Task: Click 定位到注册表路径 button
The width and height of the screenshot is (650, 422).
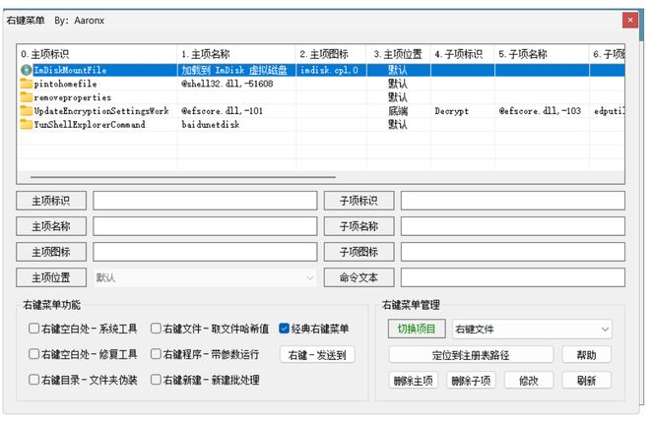Action: 471,355
